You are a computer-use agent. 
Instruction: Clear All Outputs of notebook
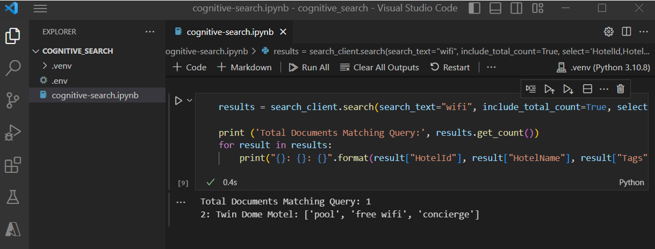click(x=379, y=67)
